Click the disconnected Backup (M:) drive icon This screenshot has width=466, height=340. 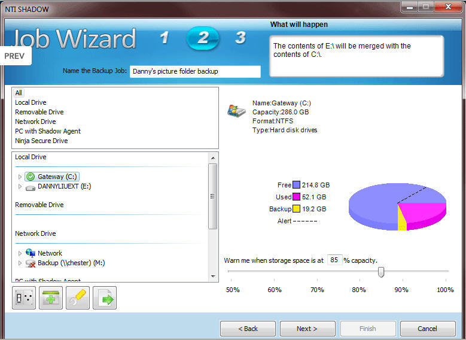(x=31, y=263)
